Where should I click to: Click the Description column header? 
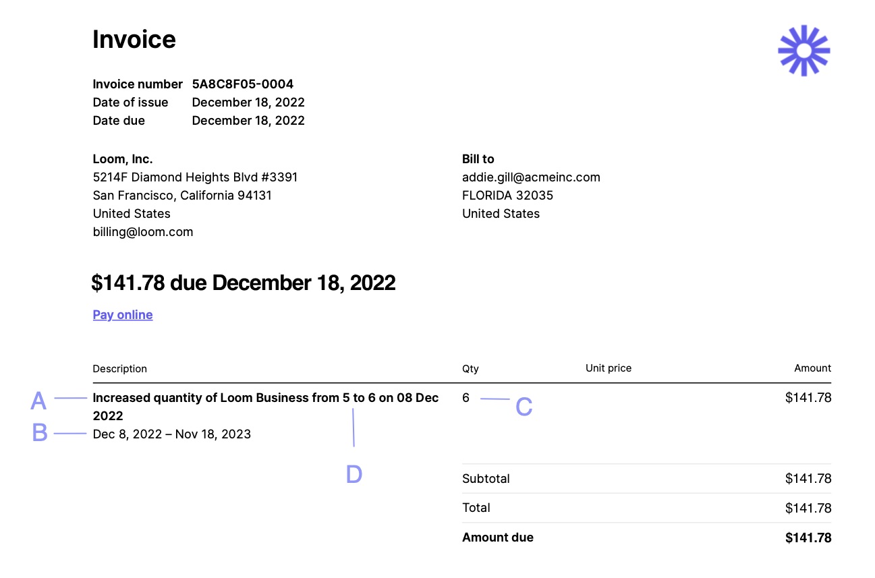(x=119, y=369)
